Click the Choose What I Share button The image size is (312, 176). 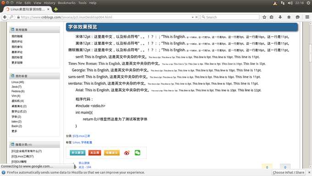point(289,172)
